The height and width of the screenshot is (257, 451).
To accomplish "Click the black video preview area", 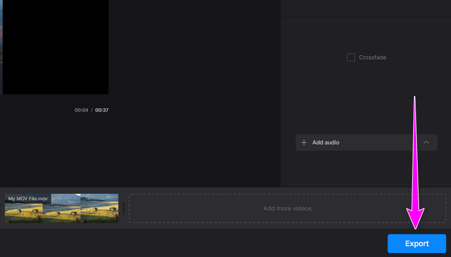I will (x=55, y=45).
